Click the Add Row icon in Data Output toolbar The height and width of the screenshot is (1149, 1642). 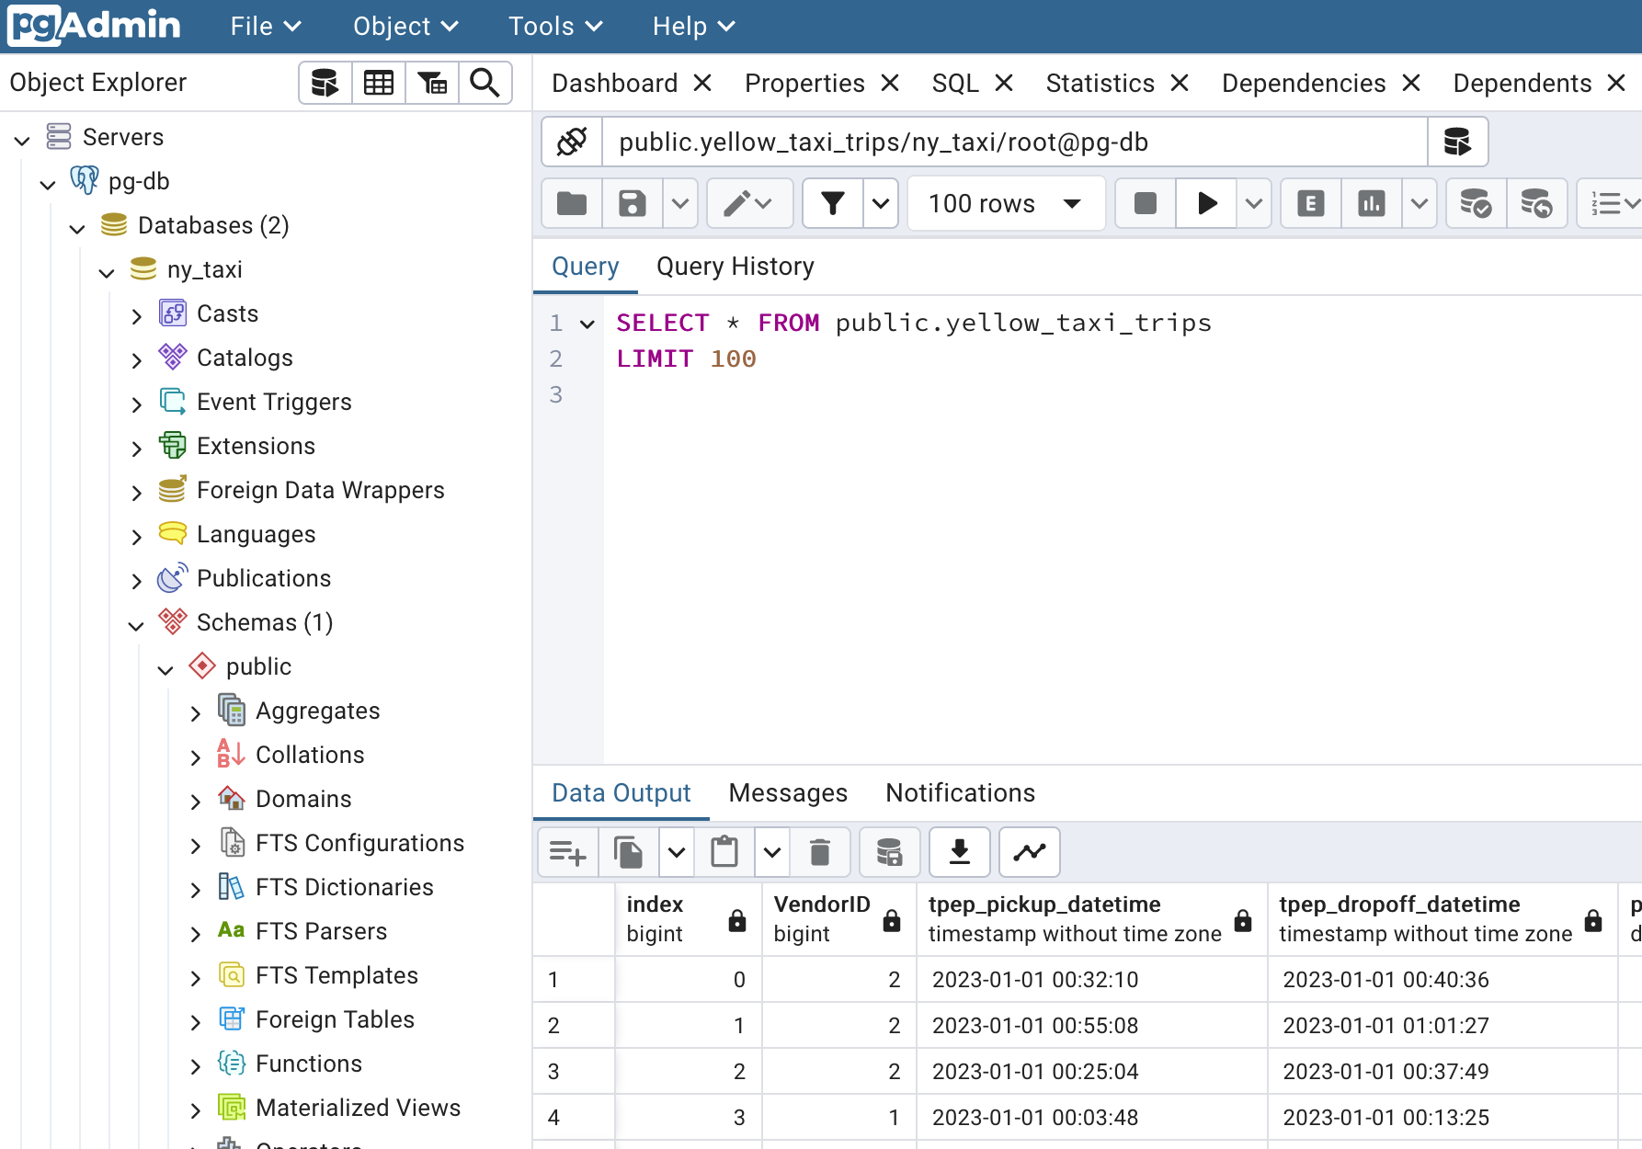pos(568,853)
